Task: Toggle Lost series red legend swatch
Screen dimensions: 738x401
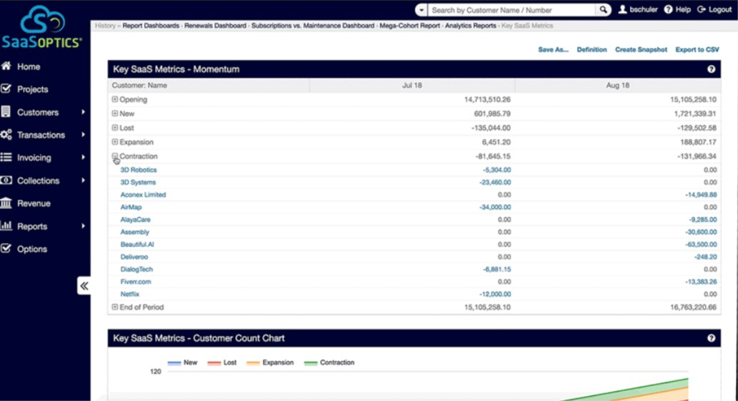Action: (x=214, y=363)
